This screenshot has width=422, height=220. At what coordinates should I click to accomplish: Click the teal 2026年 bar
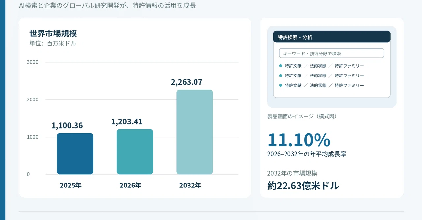coord(135,152)
